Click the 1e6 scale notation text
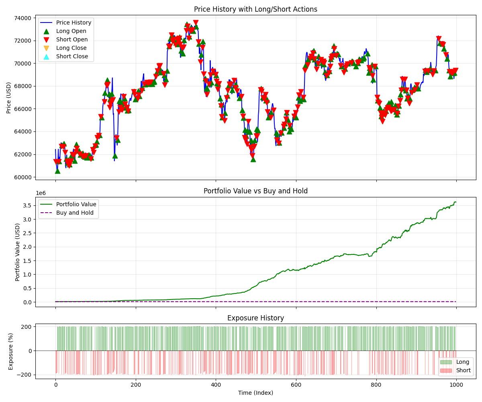Image resolution: width=482 pixels, height=402 pixels. click(x=42, y=193)
